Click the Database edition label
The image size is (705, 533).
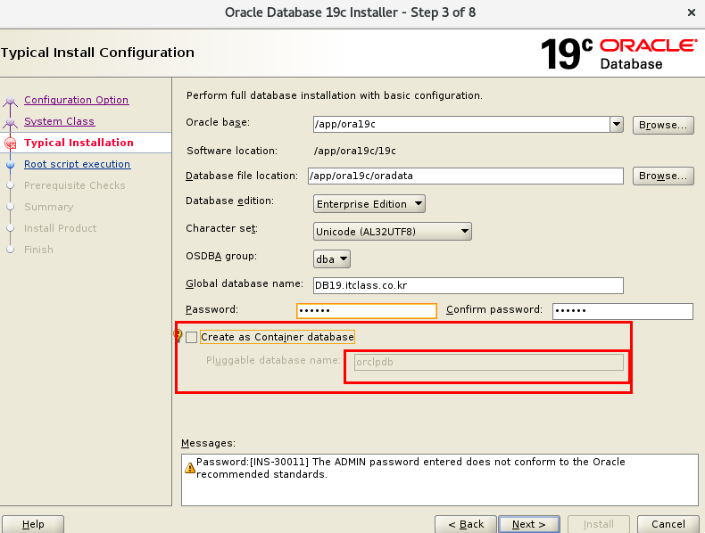[x=229, y=201]
